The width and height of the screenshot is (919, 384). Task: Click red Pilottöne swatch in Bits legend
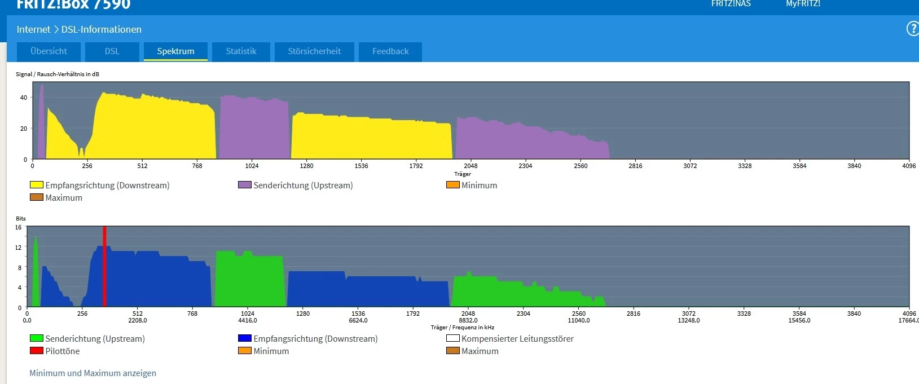pyautogui.click(x=37, y=351)
